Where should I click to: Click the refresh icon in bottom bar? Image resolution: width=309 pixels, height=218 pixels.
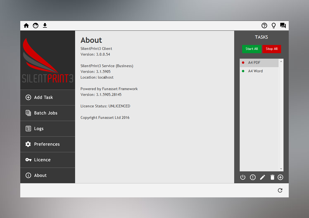[x=280, y=190]
